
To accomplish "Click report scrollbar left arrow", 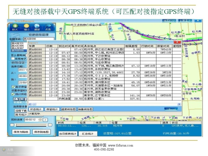I will pyautogui.click(x=30, y=104).
